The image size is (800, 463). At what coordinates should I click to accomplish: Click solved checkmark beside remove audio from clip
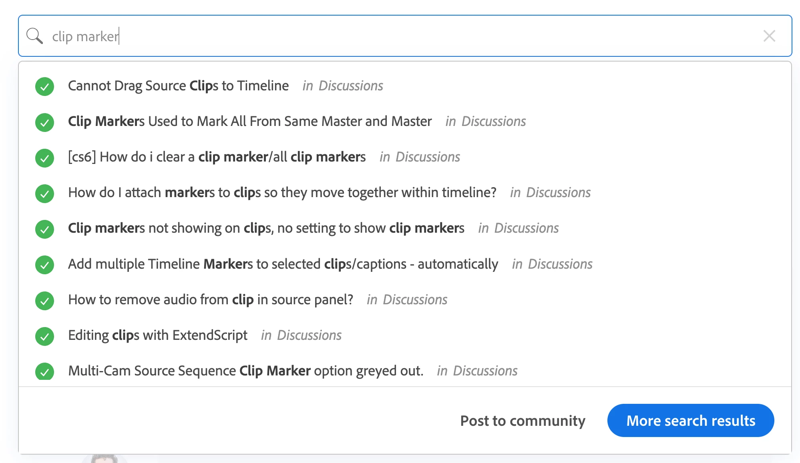click(x=44, y=300)
